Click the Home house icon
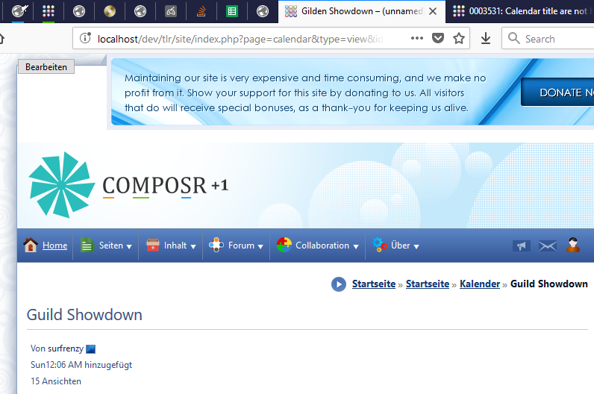The width and height of the screenshot is (594, 394). [31, 246]
